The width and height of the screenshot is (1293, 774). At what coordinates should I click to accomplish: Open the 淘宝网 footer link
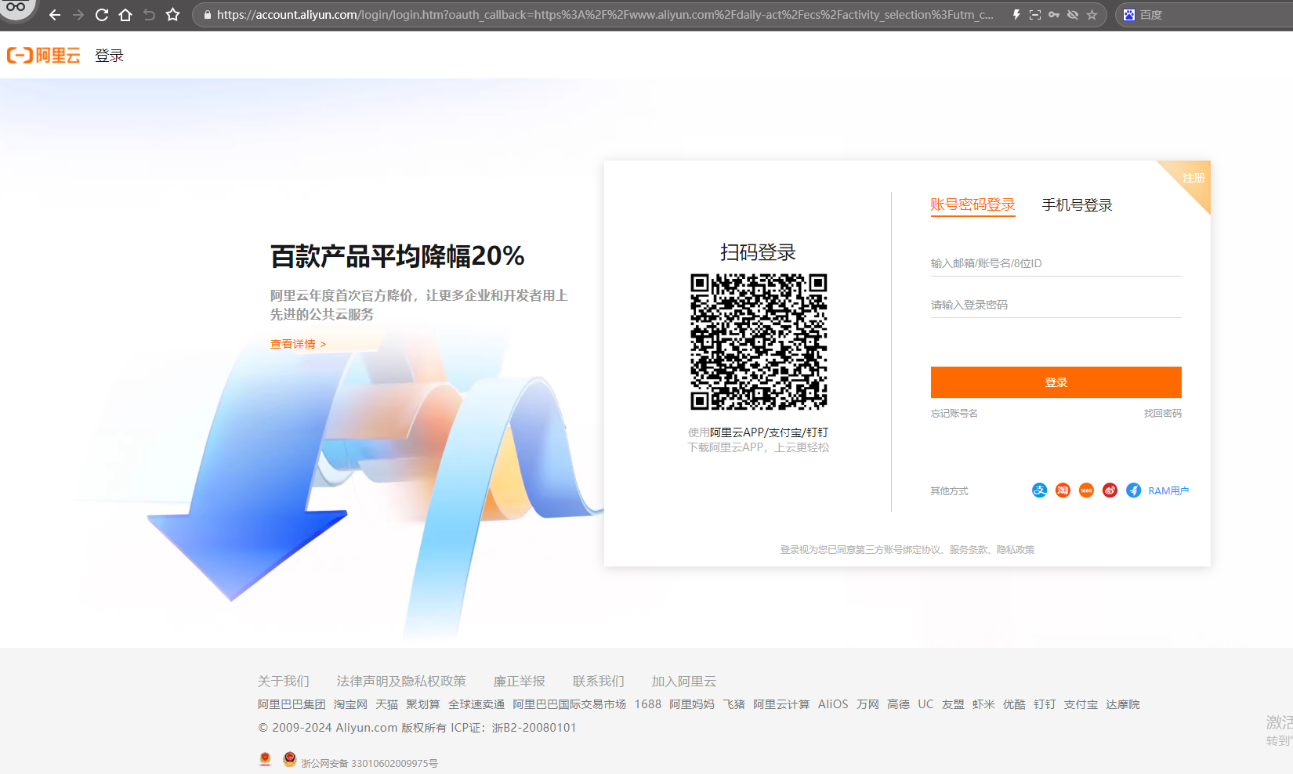coord(350,704)
